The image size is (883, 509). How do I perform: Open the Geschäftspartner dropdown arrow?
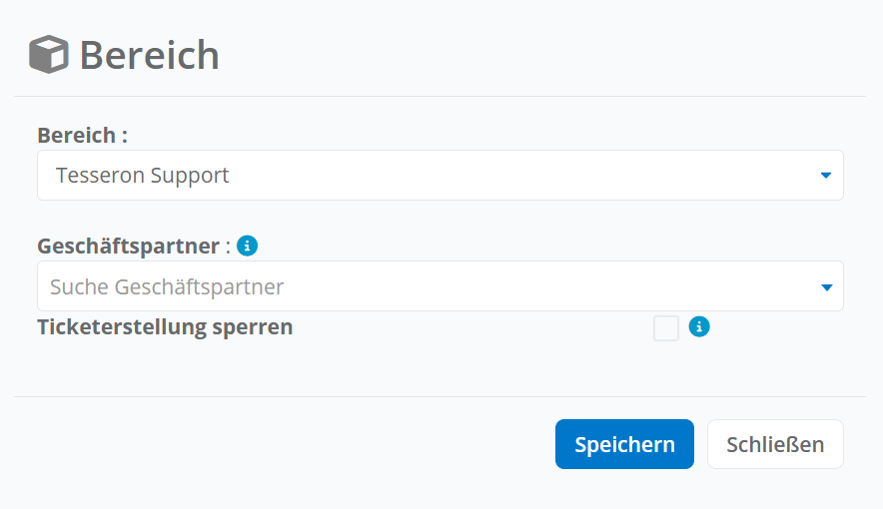click(826, 287)
